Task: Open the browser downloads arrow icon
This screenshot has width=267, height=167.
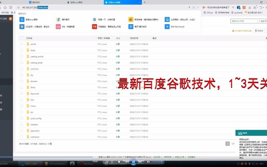Action: pyautogui.click(x=250, y=7)
